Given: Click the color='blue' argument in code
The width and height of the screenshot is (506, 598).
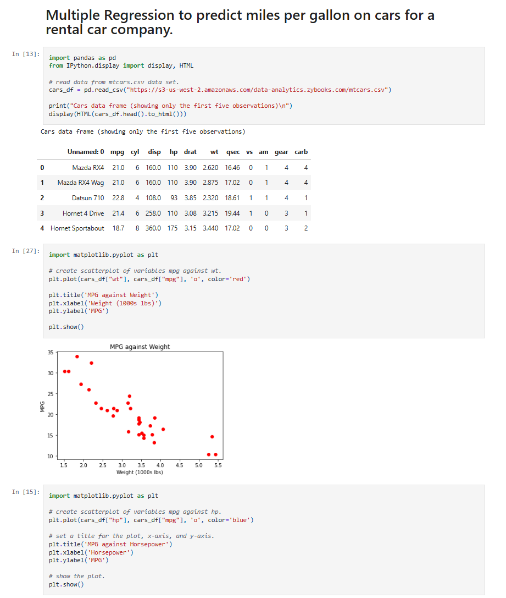Looking at the screenshot, I should pos(229,520).
